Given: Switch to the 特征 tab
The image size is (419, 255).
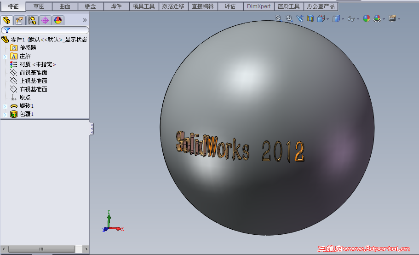Looking at the screenshot, I should (x=13, y=6).
